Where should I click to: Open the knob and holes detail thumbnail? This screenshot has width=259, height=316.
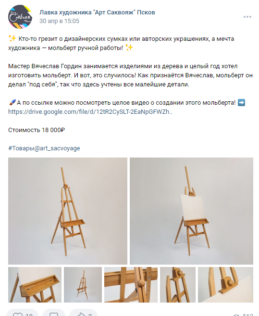pyautogui.click(x=131, y=285)
